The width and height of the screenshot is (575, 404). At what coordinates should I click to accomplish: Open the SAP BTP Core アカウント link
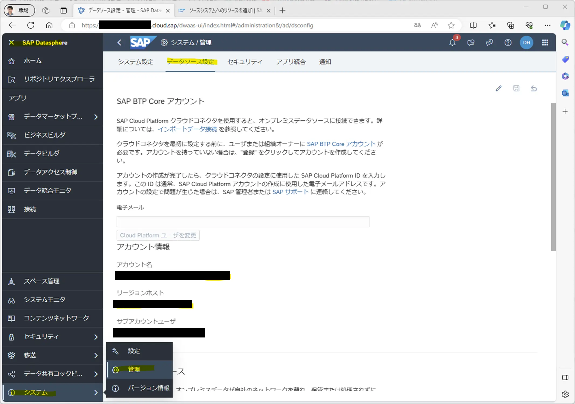(x=341, y=144)
